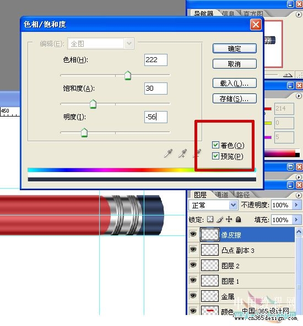Click the 确定 OK button
This screenshot has width=303, height=326.
click(x=235, y=48)
